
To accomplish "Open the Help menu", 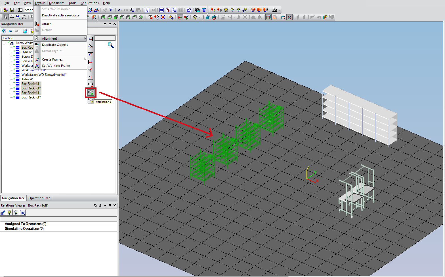I will tap(106, 3).
